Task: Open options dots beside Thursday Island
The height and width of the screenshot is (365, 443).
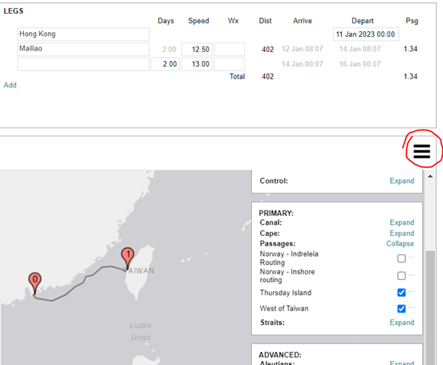Action: [x=412, y=291]
